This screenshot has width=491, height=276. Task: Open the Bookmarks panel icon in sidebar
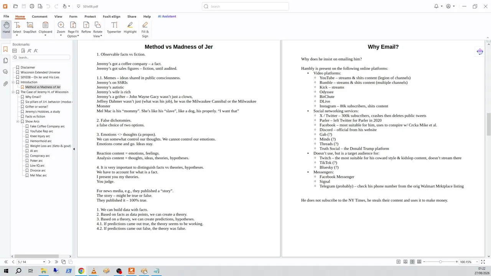pyautogui.click(x=5, y=49)
